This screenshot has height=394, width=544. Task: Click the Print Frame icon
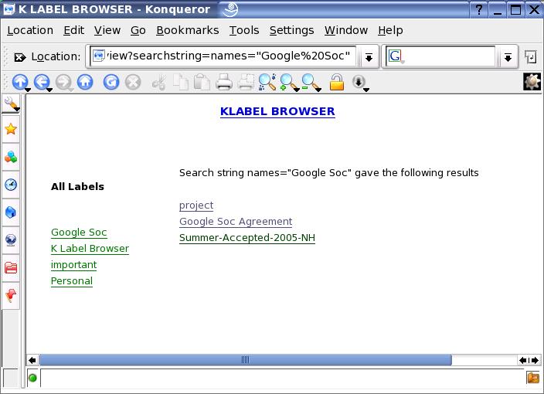(246, 83)
